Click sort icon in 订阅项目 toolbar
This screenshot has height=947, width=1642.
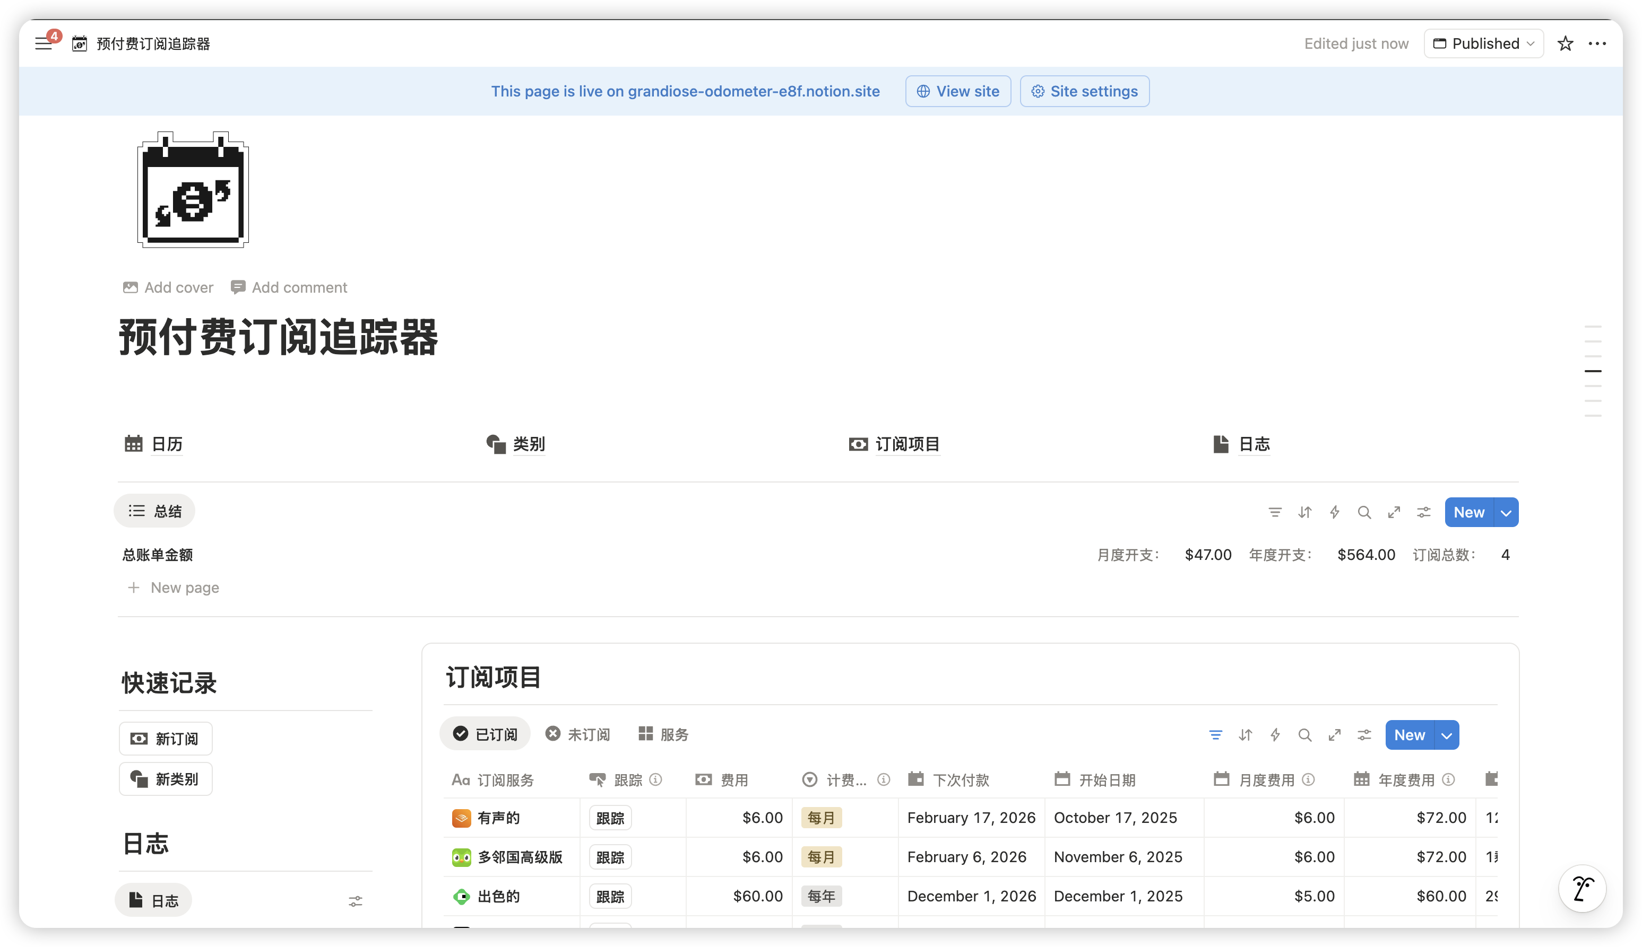(x=1245, y=735)
